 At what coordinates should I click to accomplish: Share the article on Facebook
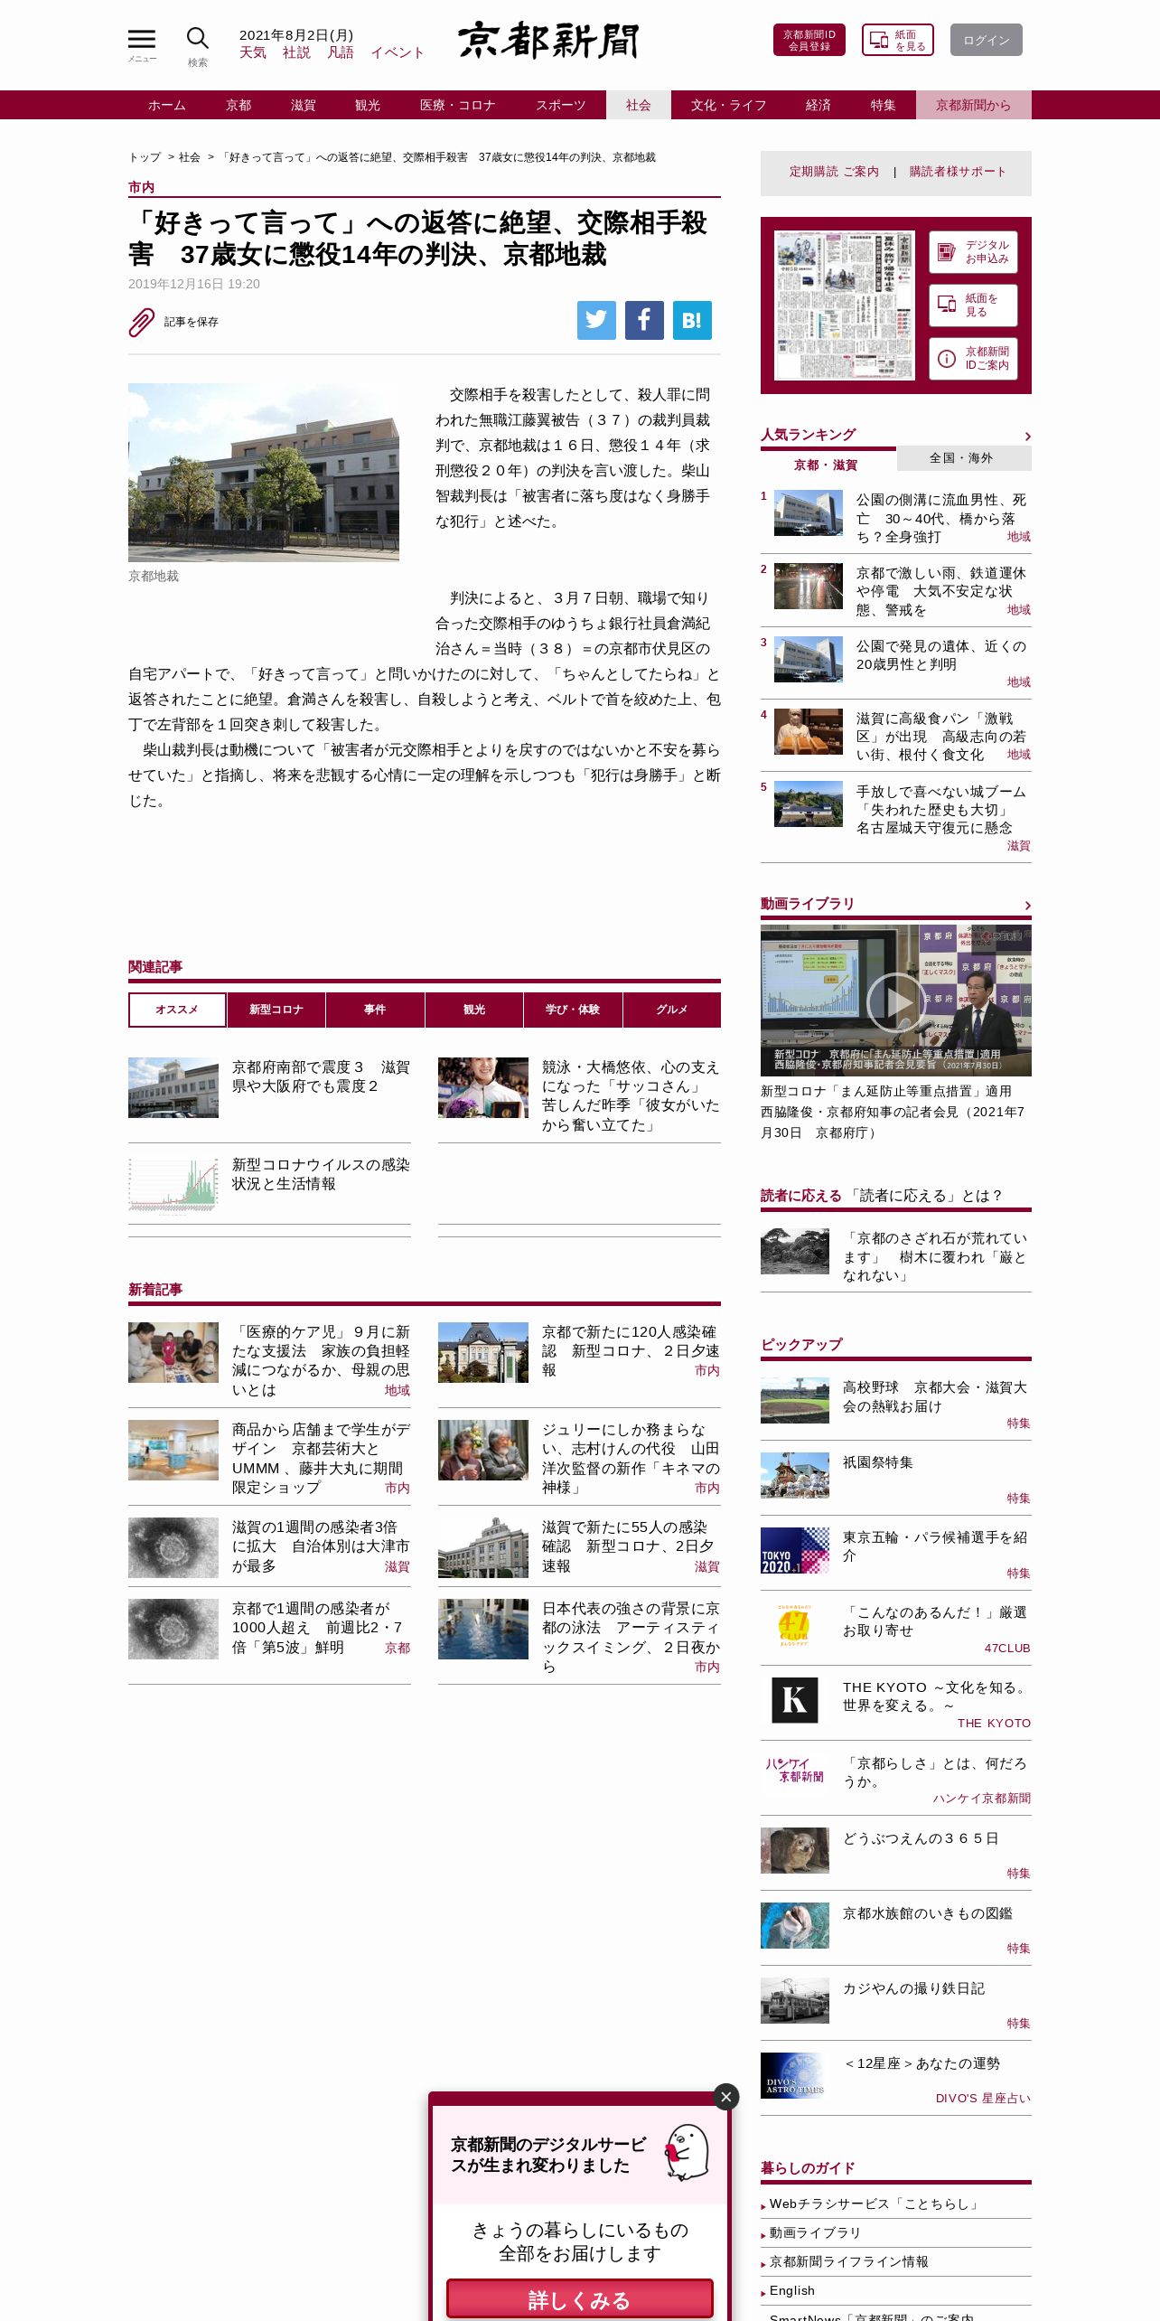click(644, 320)
